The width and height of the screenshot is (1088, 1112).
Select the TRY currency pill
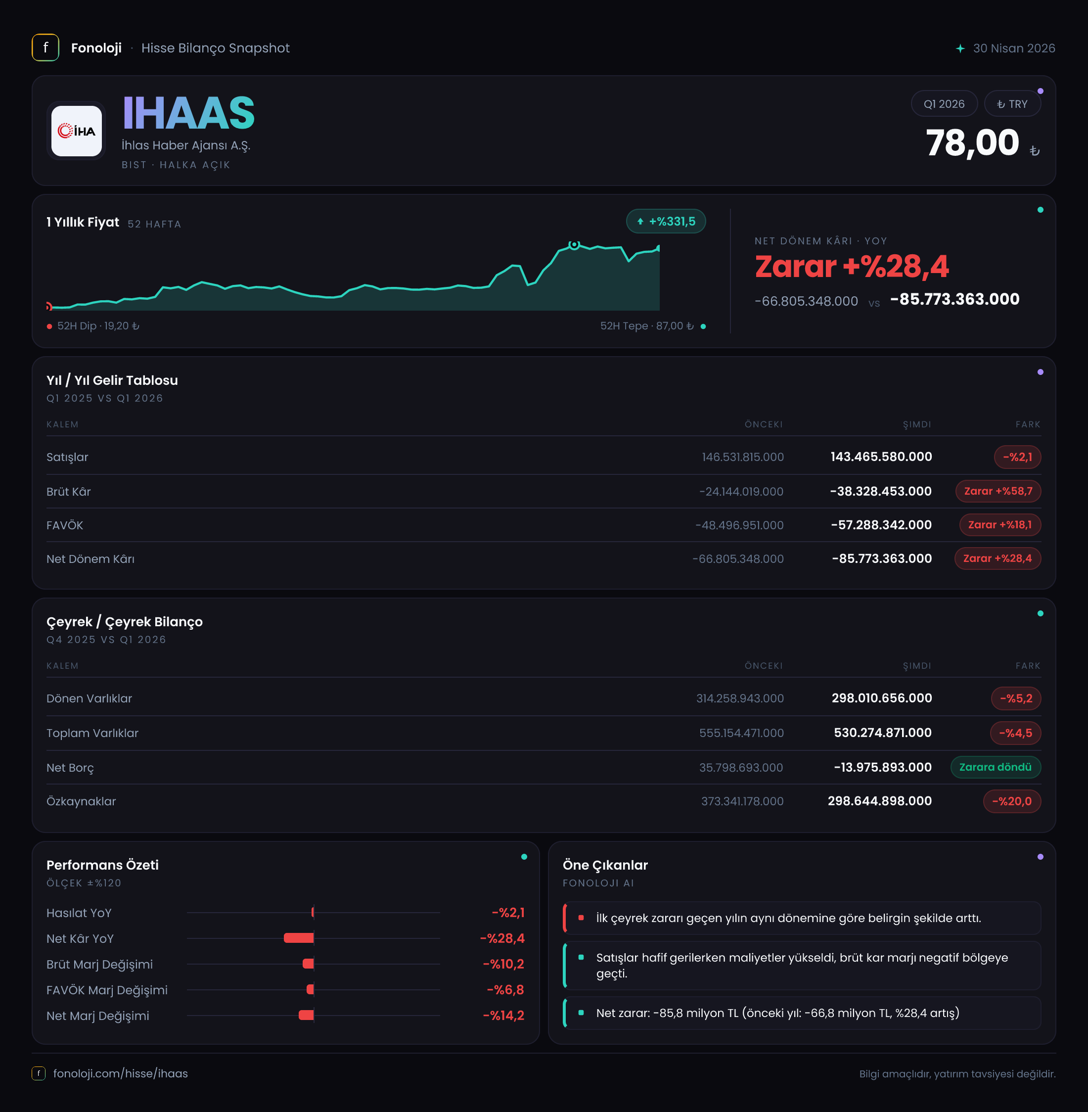1012,104
